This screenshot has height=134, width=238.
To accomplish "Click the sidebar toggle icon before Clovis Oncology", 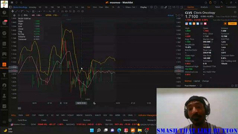I will pos(10,7).
